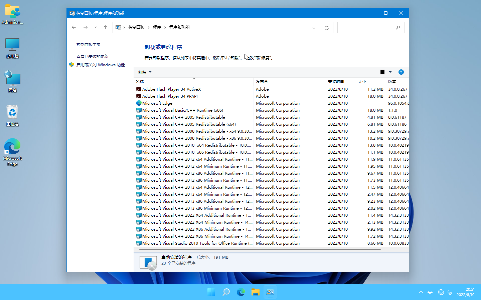Select Visual C++ 2013 x86 Minimum Runtime row
481x300 pixels.
(x=271, y=208)
